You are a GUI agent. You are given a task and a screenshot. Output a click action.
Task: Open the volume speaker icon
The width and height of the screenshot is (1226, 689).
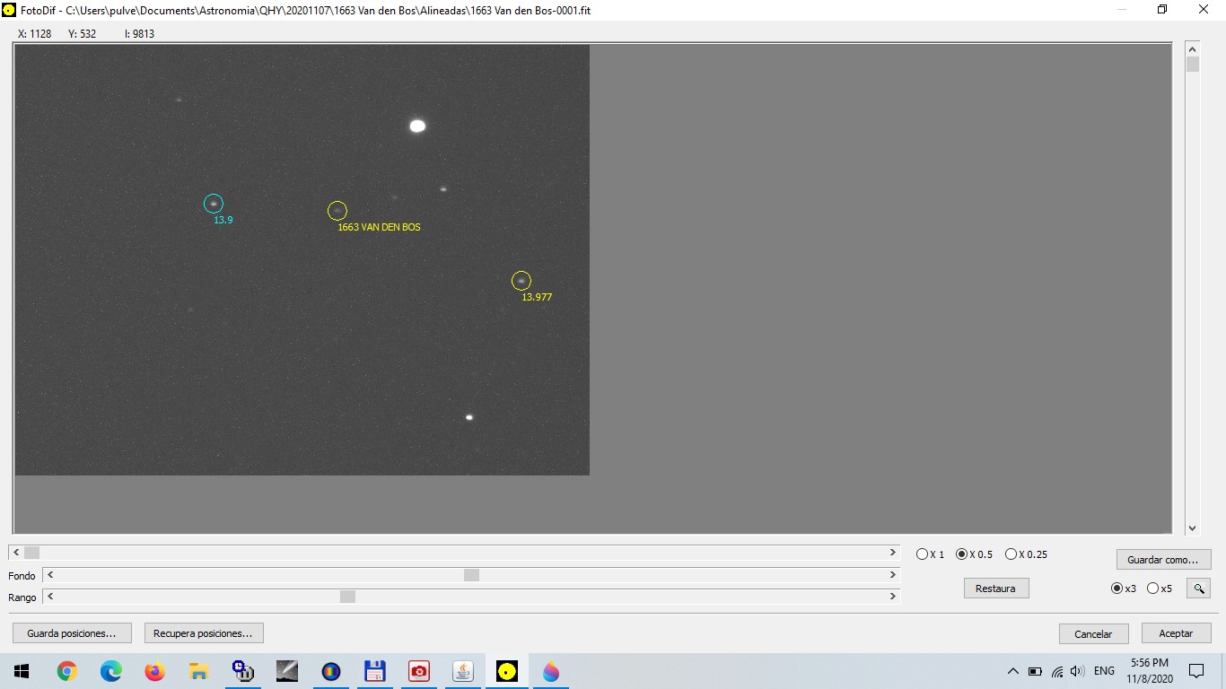point(1078,671)
